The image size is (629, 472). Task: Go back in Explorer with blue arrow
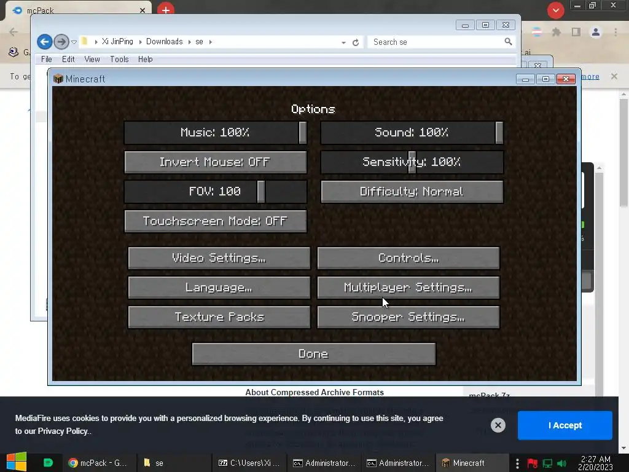(x=44, y=42)
